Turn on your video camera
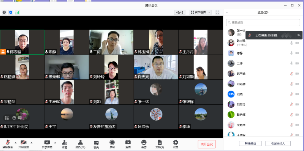Image resolution: width=304 pixels, height=151 pixels. pos(24,144)
